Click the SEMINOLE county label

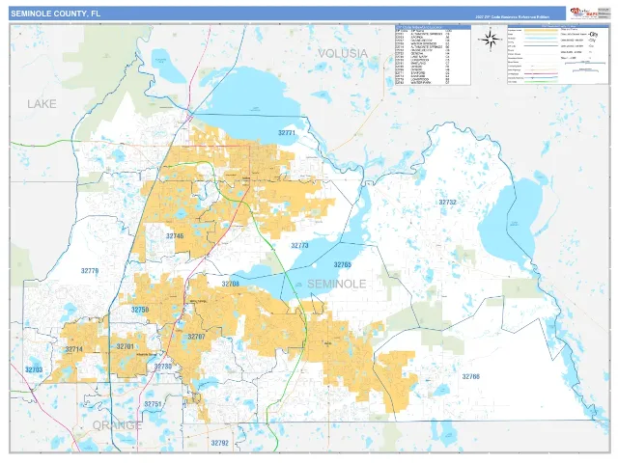point(337,284)
